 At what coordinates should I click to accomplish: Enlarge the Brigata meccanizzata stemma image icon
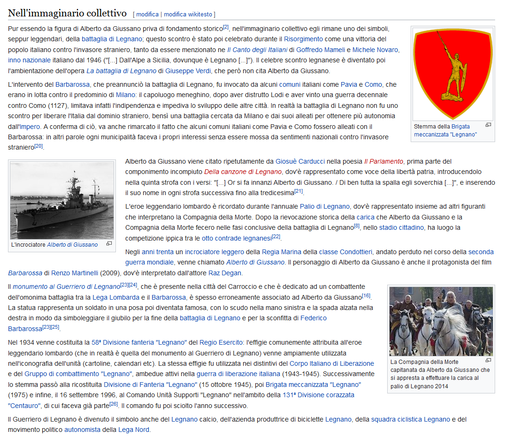tap(488, 125)
